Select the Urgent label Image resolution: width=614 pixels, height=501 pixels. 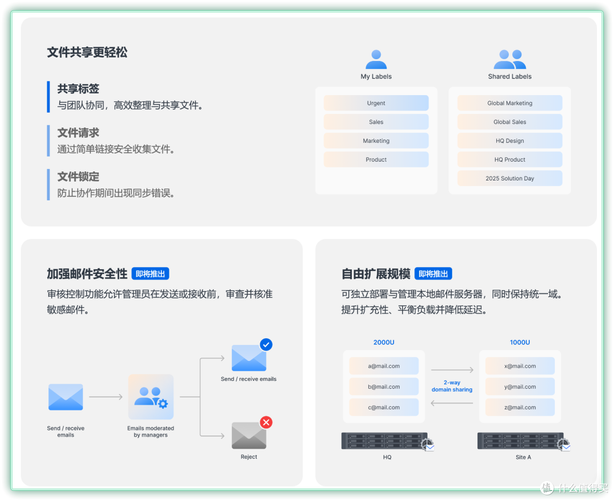(x=376, y=103)
